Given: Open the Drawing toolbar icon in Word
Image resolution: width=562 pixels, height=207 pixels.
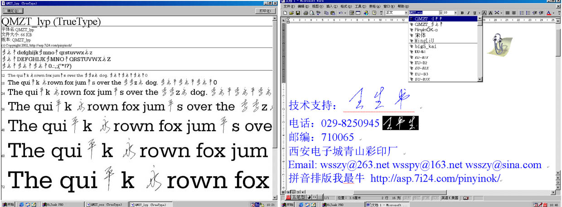Looking at the screenshot, I should click(366, 13).
